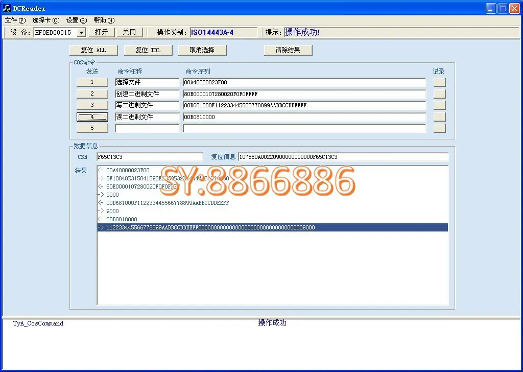The image size is (523, 372).
Task: Click the 复位.IDL button
Action: (148, 50)
